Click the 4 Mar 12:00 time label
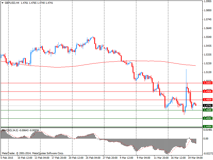The image size is (213, 160). tap(126, 158)
